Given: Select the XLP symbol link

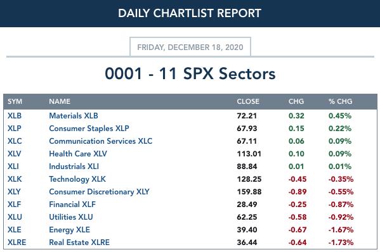Looking at the screenshot, I should click(x=15, y=129).
